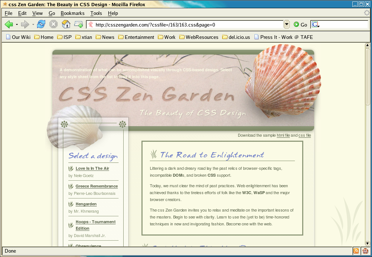Maximize the Firefox window
Viewport: 372px width, 257px height.
coord(361,4)
